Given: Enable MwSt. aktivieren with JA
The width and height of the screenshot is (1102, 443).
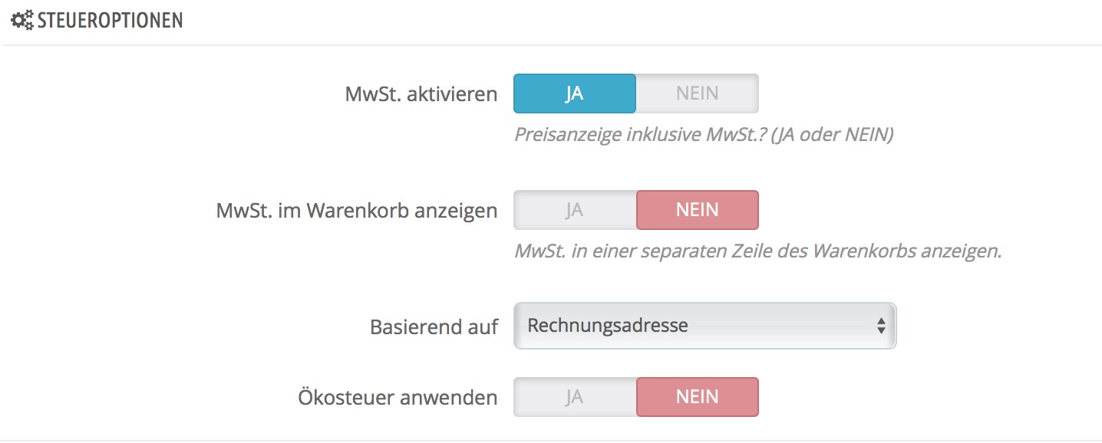Looking at the screenshot, I should [x=574, y=94].
